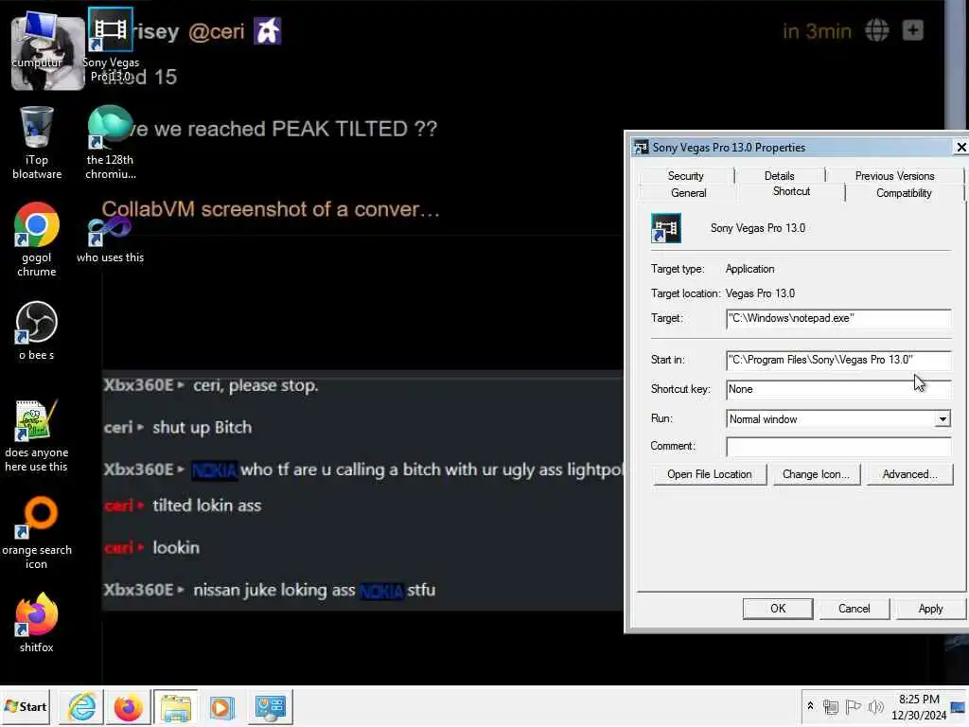Show hidden tray icons arrow
The height and width of the screenshot is (727, 969).
pyautogui.click(x=810, y=706)
